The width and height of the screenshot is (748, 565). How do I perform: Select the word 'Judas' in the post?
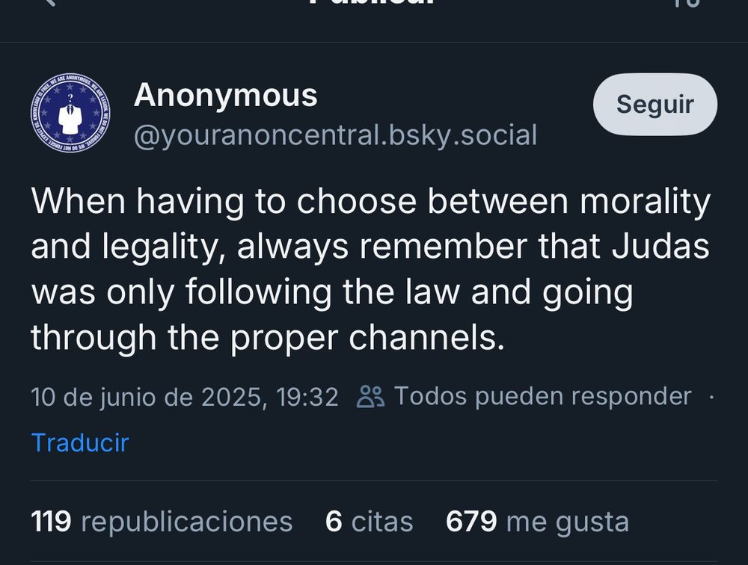click(660, 246)
